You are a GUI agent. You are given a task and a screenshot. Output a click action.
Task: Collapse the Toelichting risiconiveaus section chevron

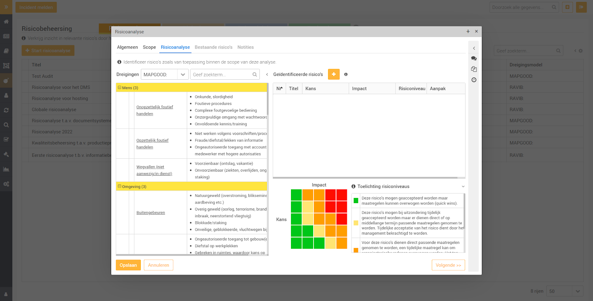coord(463,186)
